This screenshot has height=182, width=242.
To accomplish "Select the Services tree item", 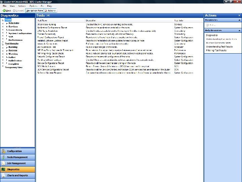I will (13, 27).
